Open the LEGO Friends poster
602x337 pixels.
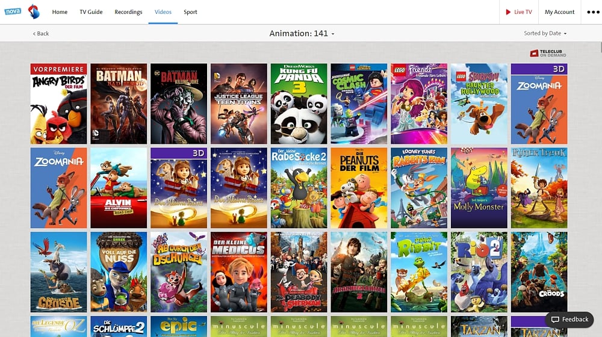pos(419,104)
